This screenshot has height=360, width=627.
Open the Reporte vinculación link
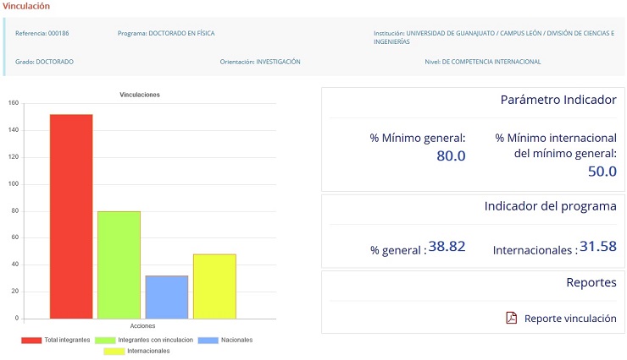click(570, 319)
